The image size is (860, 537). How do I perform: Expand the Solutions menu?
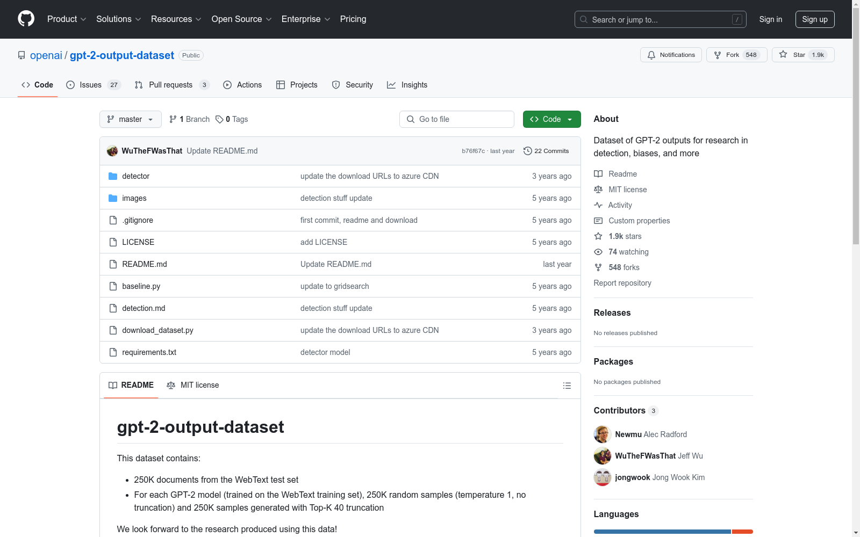pyautogui.click(x=119, y=19)
